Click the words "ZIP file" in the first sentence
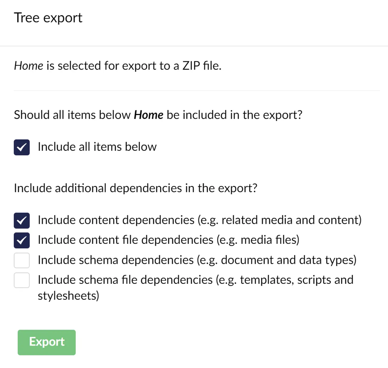This screenshot has height=368, width=388. [202, 66]
